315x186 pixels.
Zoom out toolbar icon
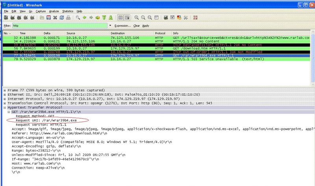[143, 18]
